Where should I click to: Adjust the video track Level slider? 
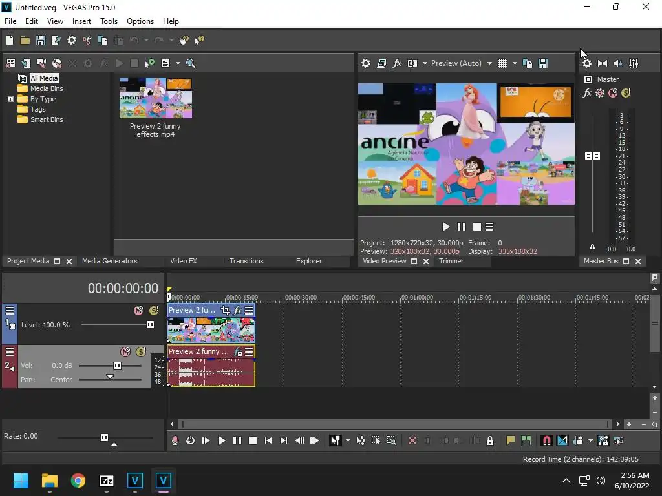(x=150, y=325)
